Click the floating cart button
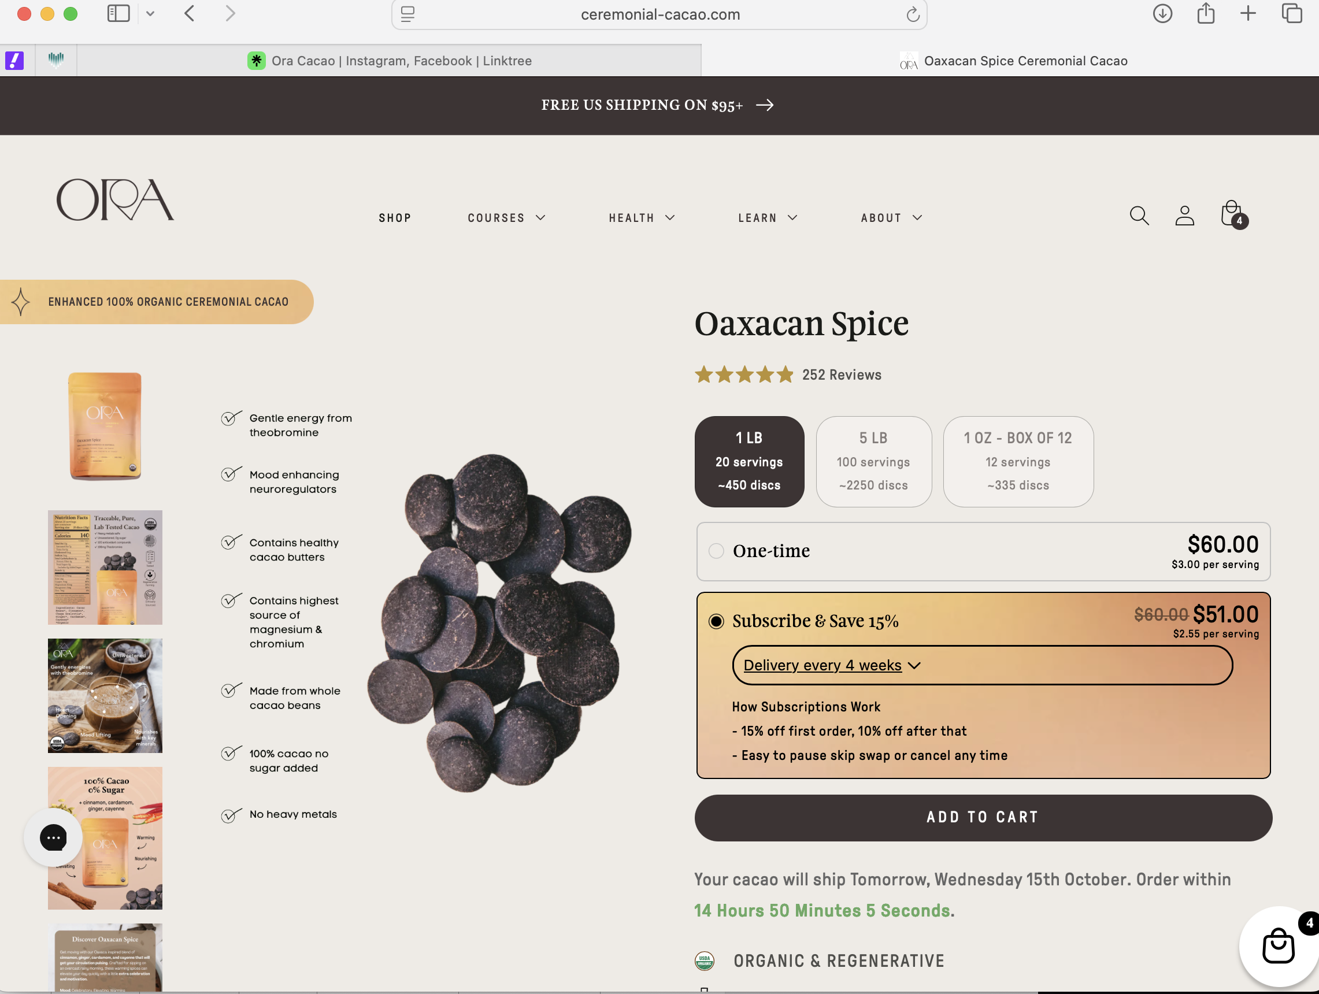Image resolution: width=1319 pixels, height=994 pixels. [x=1277, y=945]
